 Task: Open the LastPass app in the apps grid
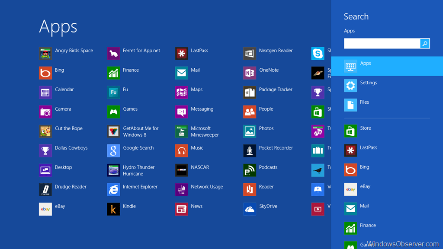(182, 54)
